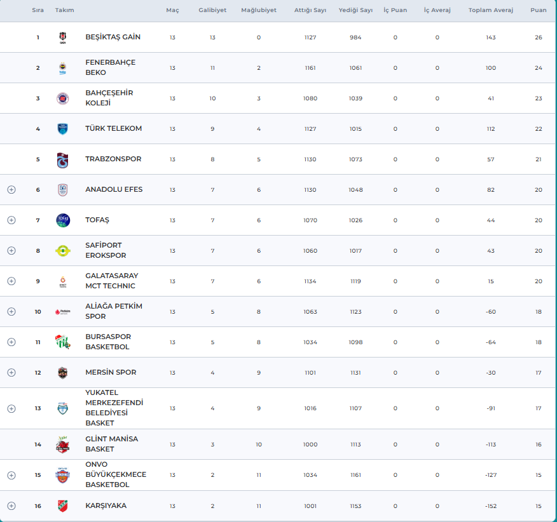Click the Trabzonspor team logo

pos(62,159)
